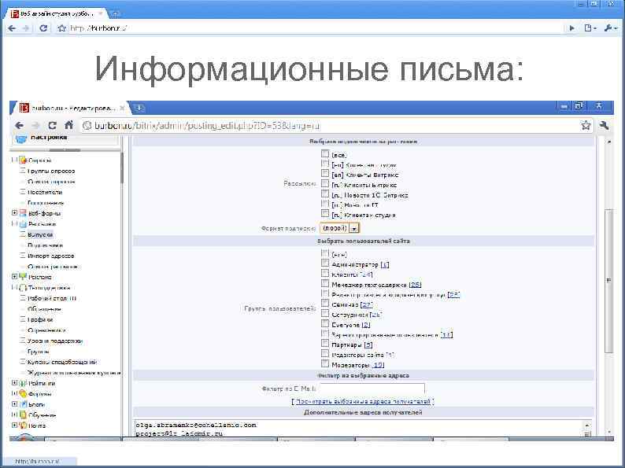Open [19] link beside Модераторы
625x468 pixels.
[x=378, y=365]
